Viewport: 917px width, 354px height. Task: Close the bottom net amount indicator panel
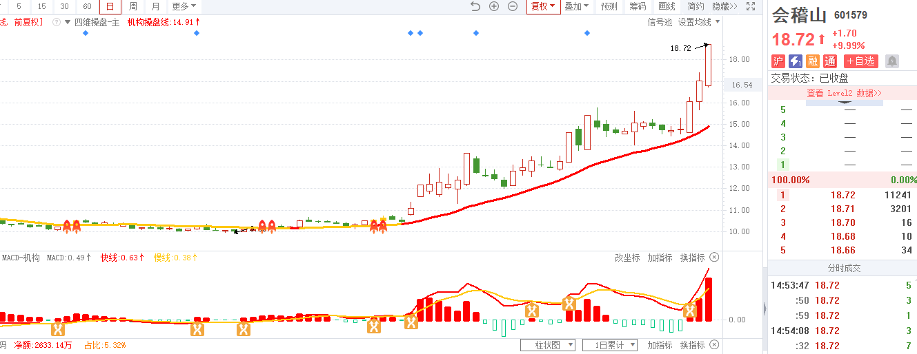pos(714,345)
